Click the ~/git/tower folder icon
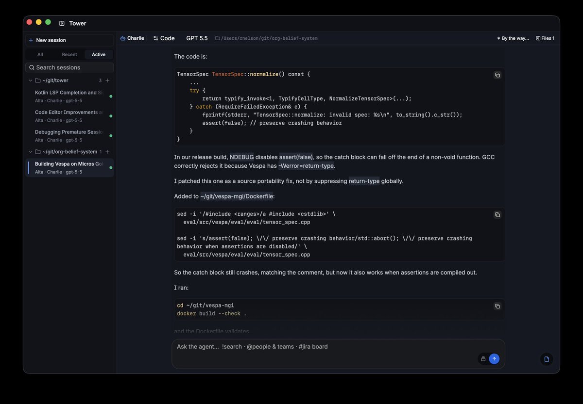This screenshot has height=404, width=583. [37, 81]
